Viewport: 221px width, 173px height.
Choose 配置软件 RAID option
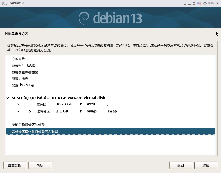tap(24, 66)
